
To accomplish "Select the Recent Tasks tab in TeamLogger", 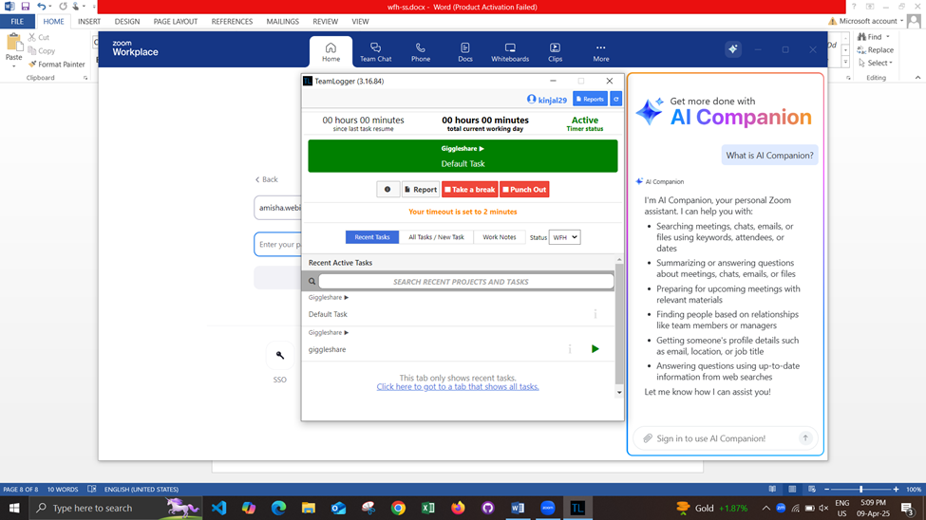I will pos(372,237).
